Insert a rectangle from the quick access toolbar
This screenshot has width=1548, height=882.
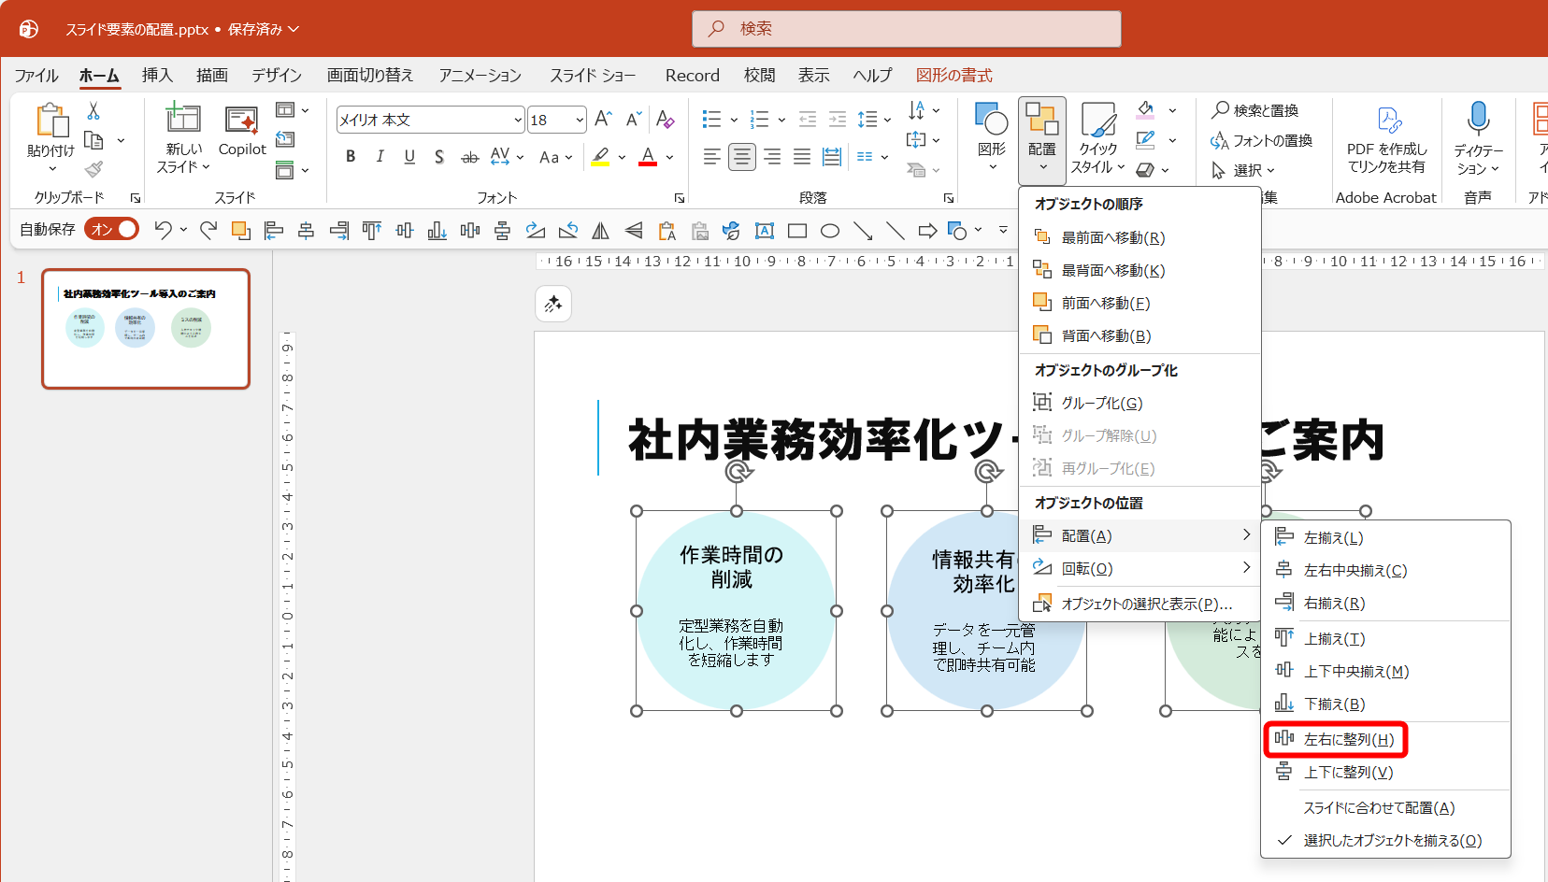796,229
